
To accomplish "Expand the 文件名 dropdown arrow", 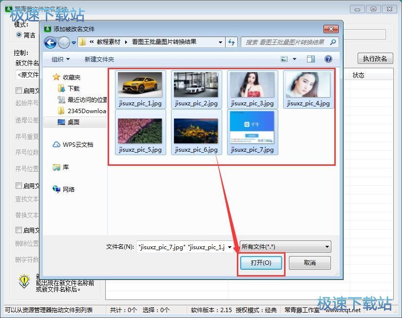I will (230, 247).
